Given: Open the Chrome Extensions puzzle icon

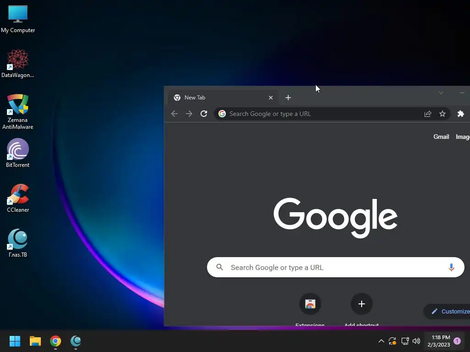Looking at the screenshot, I should coord(461,114).
